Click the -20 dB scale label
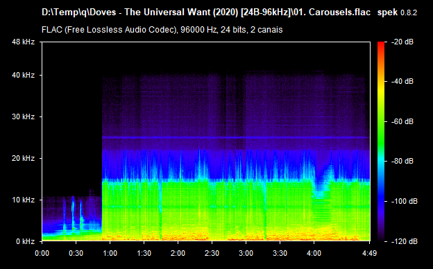Viewport: 433px width, 269px height. click(x=402, y=42)
